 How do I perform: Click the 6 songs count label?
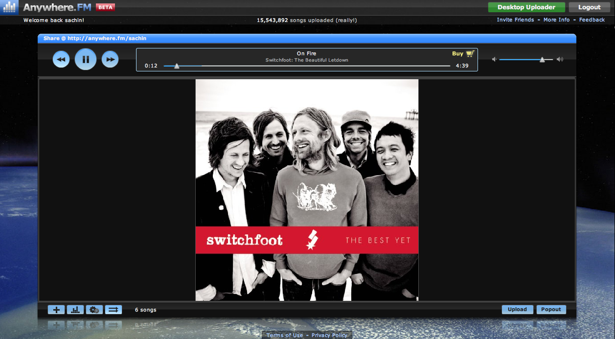146,310
